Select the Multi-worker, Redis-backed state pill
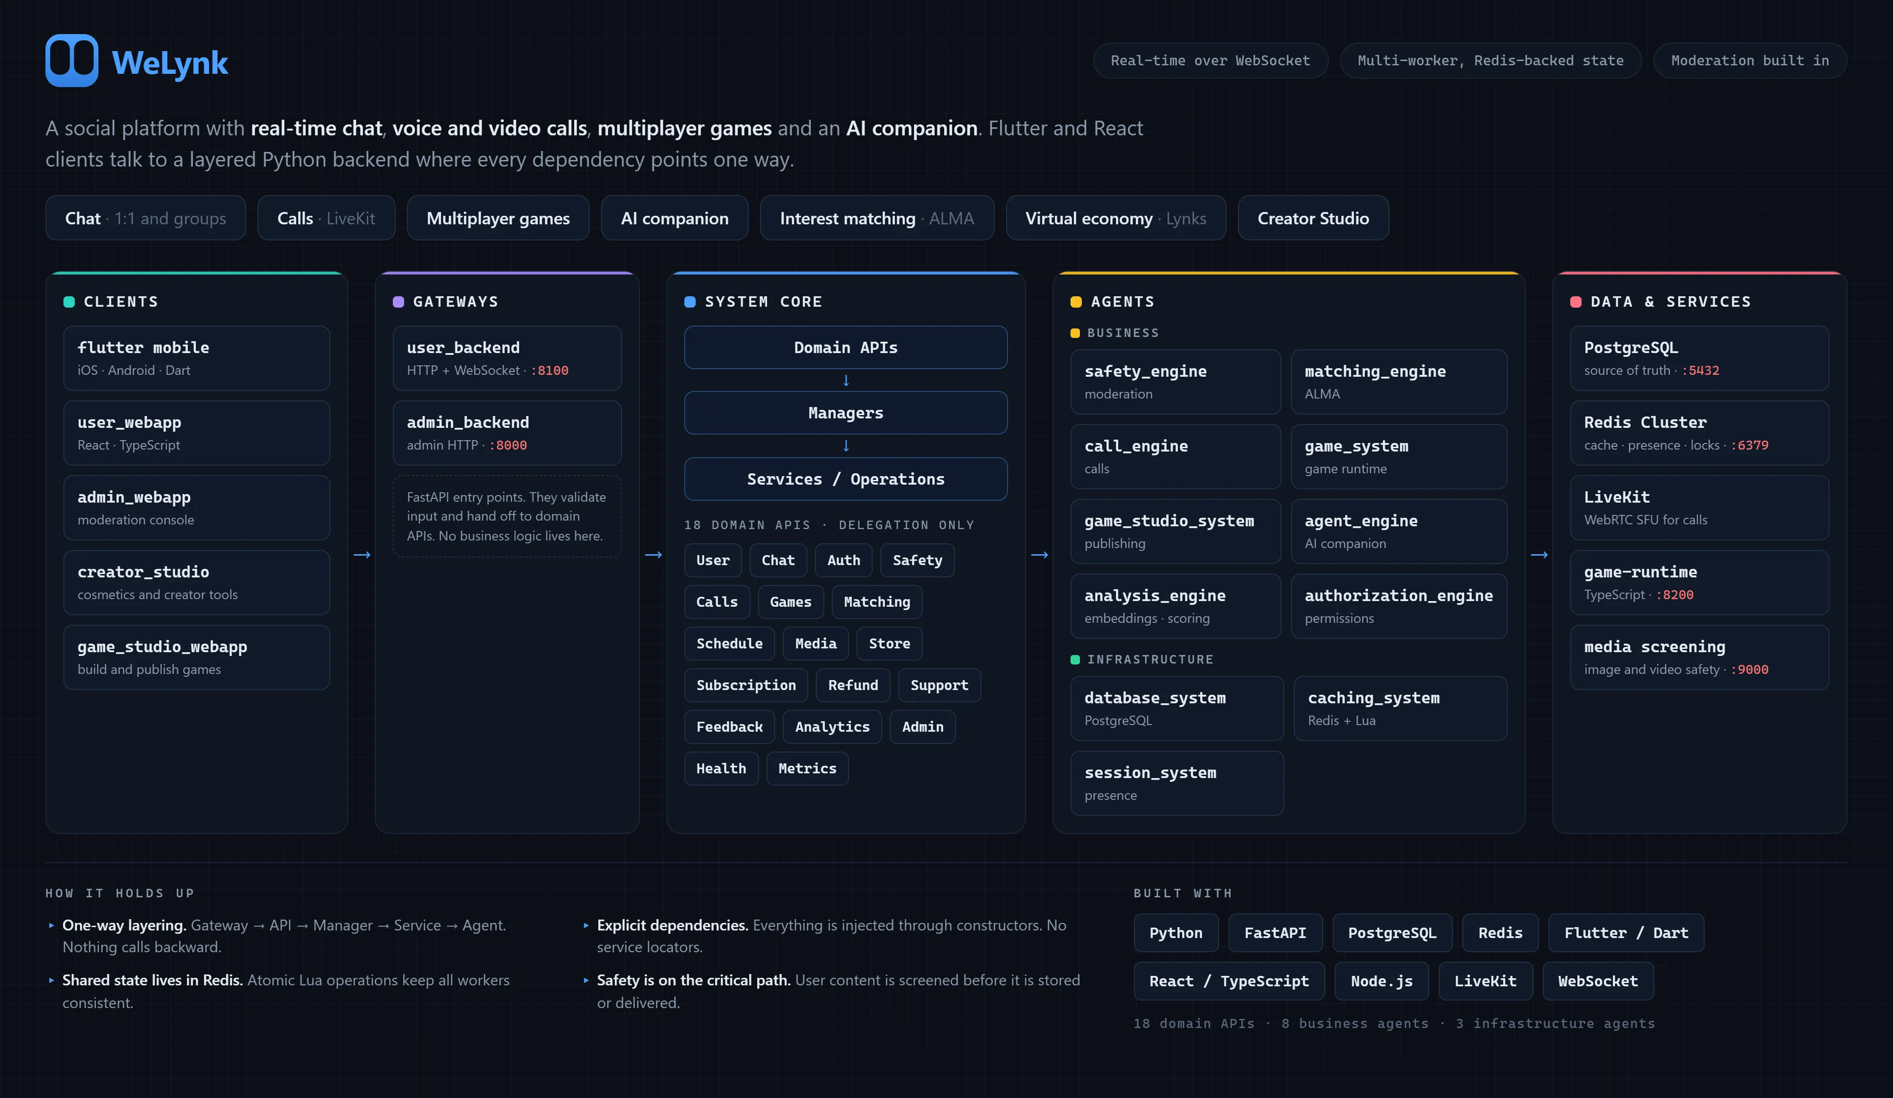This screenshot has width=1893, height=1098. point(1490,60)
